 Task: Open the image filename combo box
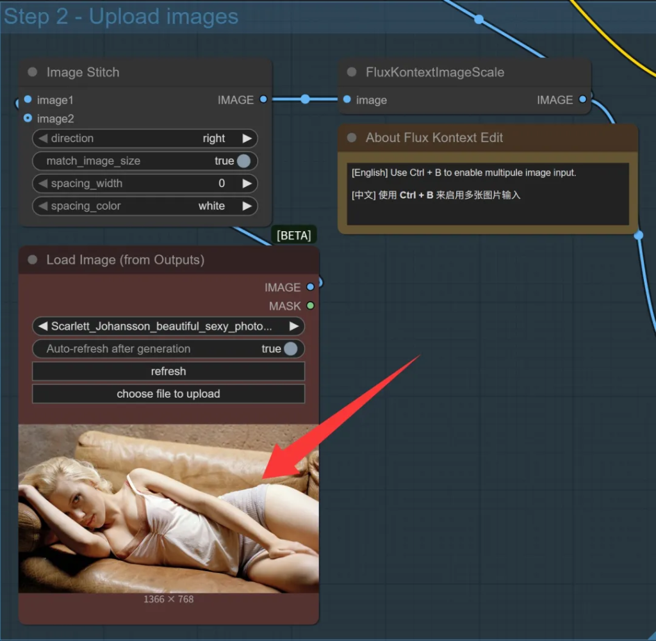tap(168, 326)
